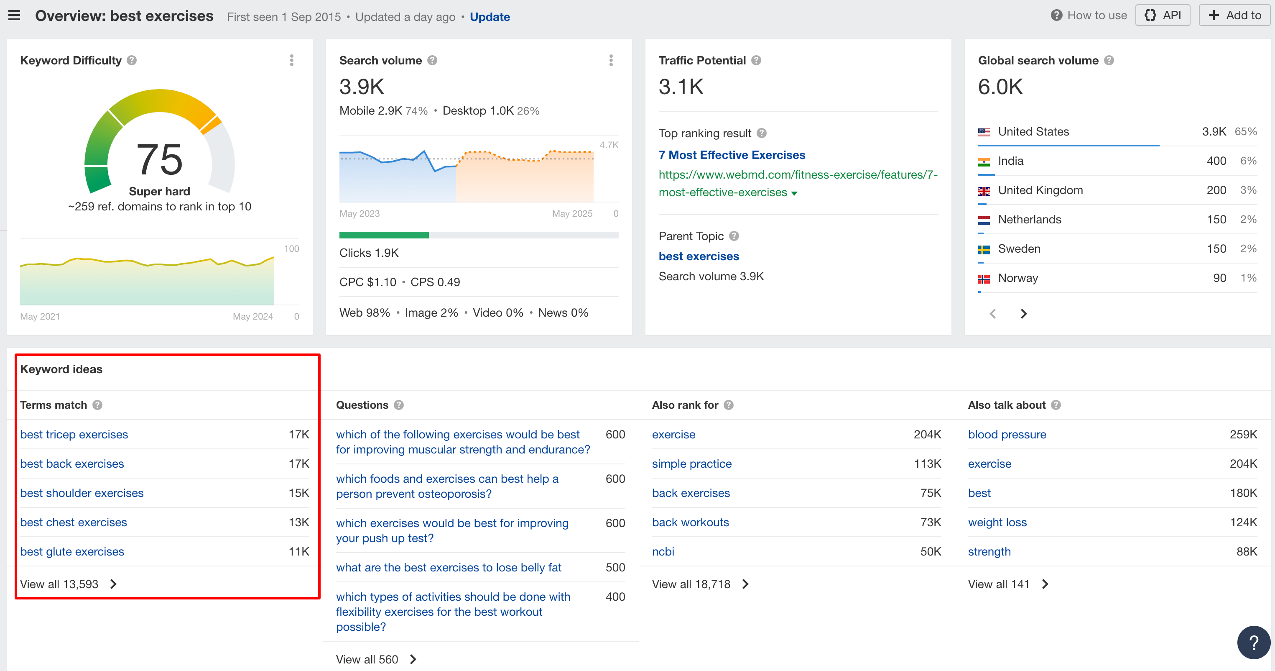Select Norway country row
Screen dimensions: 1275x671
click(1117, 278)
